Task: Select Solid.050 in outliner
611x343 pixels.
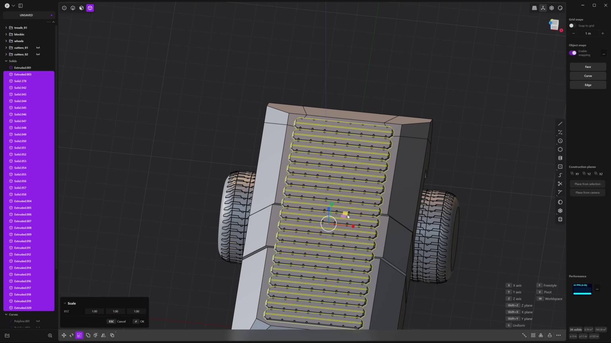Action: [29, 141]
